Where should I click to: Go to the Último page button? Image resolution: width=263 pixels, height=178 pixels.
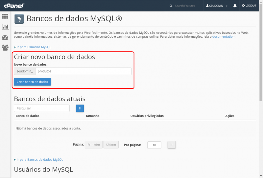(x=111, y=145)
